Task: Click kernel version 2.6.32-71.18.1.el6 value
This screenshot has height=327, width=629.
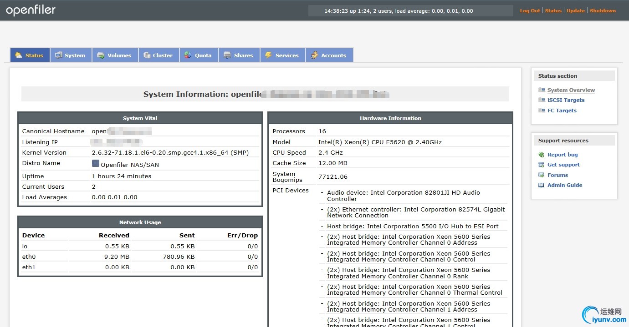Action: pyautogui.click(x=170, y=153)
